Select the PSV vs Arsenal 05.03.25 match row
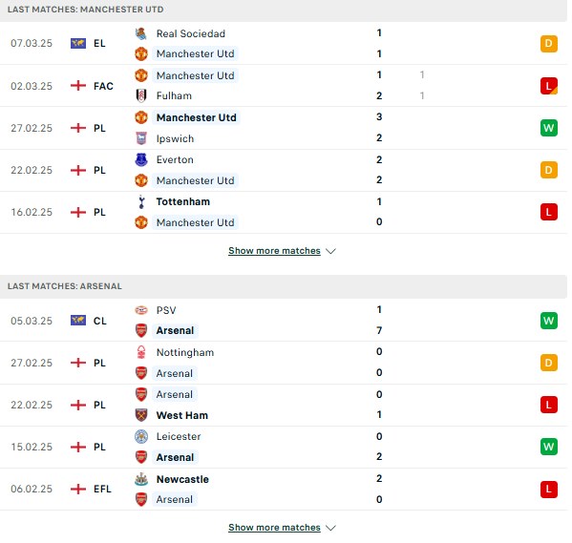This screenshot has height=543, width=572. tap(284, 321)
